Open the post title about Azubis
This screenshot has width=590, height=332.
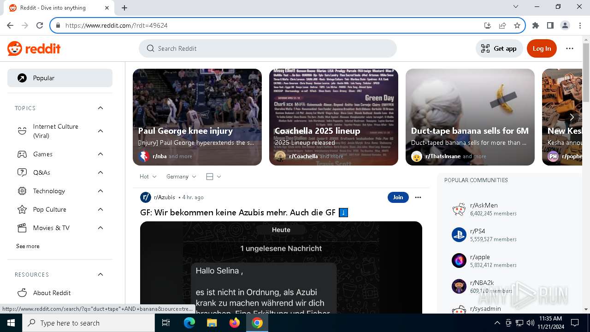pyautogui.click(x=244, y=213)
